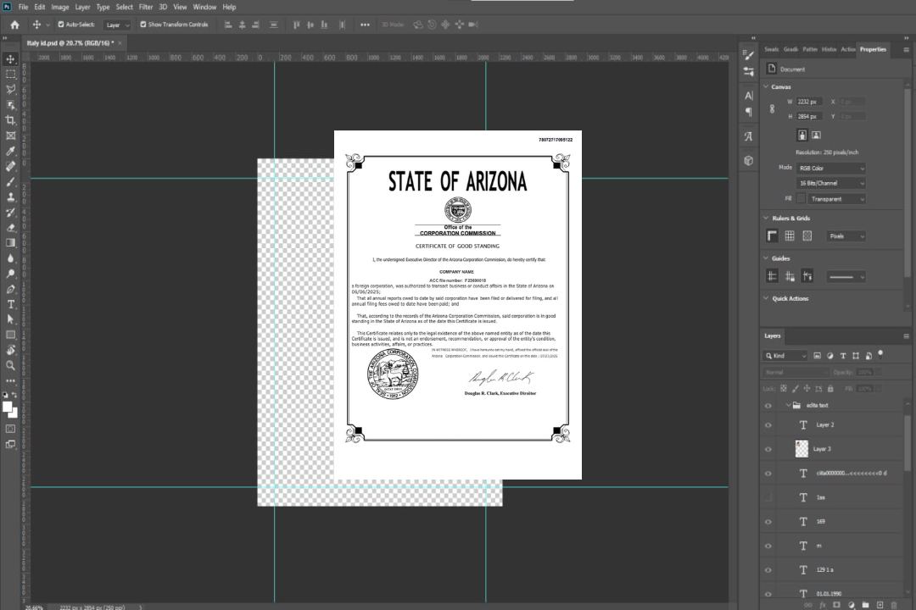Viewport: 916px width, 610px height.
Task: Select the Brush tool
Action: tap(10, 181)
